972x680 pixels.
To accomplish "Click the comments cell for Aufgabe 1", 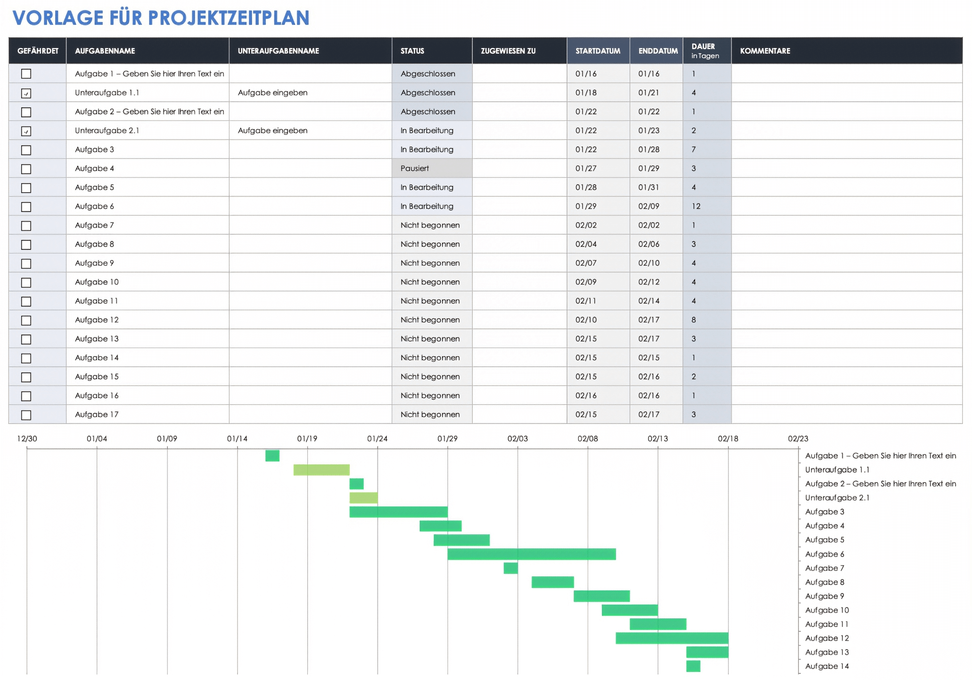I will (x=847, y=74).
